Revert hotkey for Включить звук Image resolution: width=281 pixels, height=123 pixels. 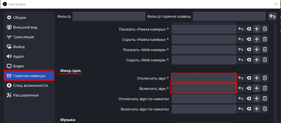(241, 88)
